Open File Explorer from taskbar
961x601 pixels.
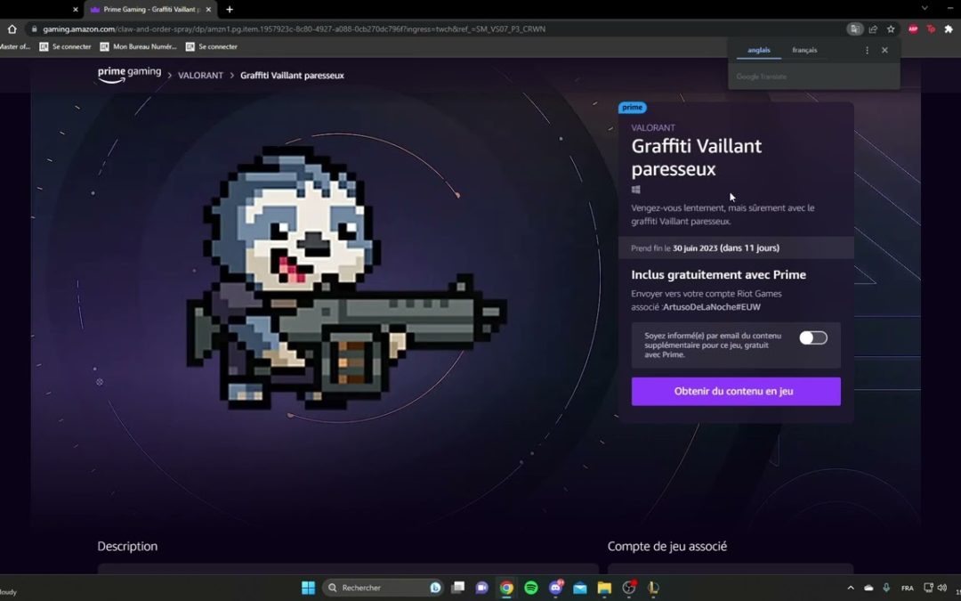click(604, 588)
